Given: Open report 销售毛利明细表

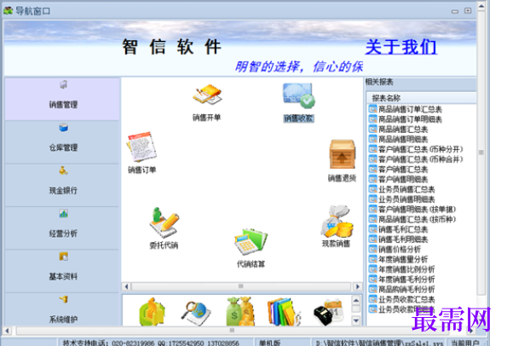Looking at the screenshot, I should (403, 239).
